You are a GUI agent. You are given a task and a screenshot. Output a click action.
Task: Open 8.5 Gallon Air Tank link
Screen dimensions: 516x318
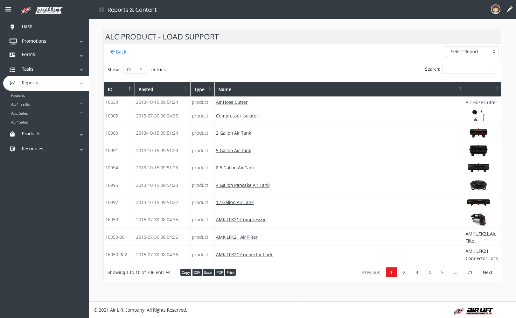click(x=235, y=168)
